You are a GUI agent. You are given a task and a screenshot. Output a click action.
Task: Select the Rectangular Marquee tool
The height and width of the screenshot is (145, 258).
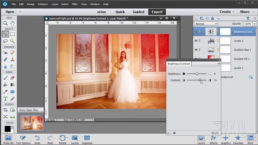12,34
